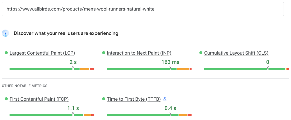This screenshot has height=120, width=291.
Task: Click the percentile marker pin on CLS bar
Action: [x=268, y=68]
